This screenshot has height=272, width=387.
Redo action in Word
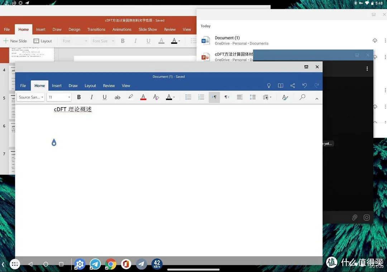tap(316, 86)
